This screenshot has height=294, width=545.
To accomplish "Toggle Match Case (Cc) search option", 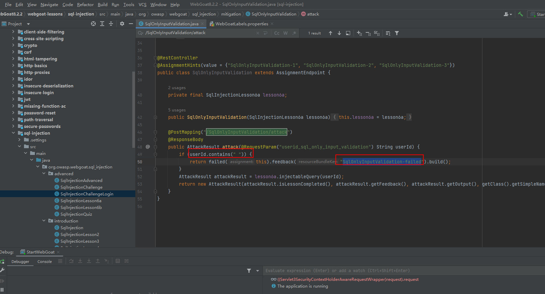I will [277, 33].
